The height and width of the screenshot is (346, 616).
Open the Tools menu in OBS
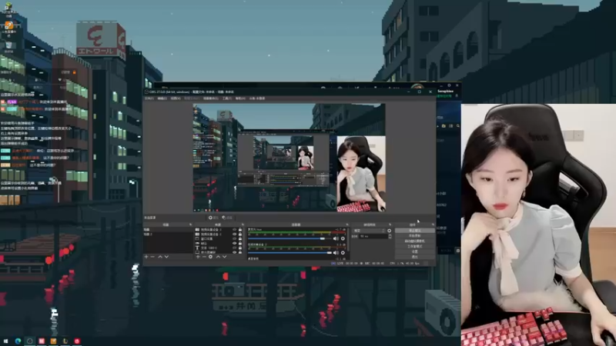227,98
